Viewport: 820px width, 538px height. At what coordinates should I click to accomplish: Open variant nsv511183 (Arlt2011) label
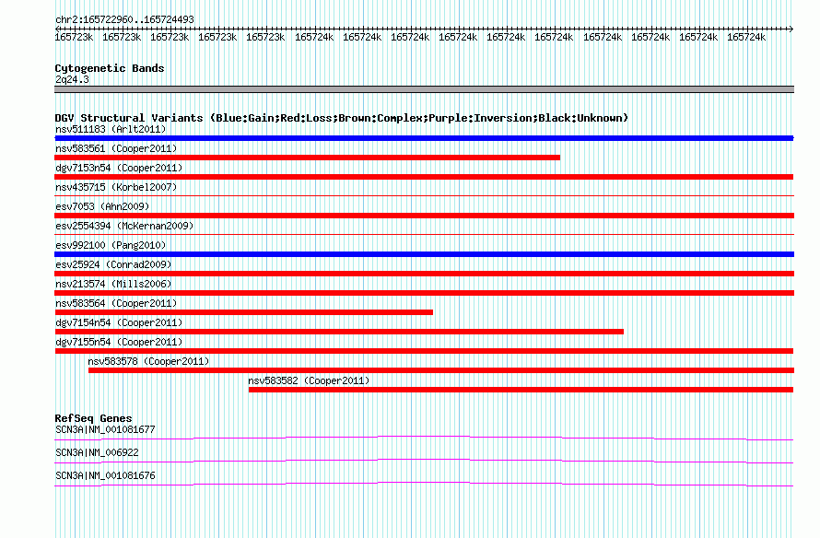pyautogui.click(x=111, y=129)
